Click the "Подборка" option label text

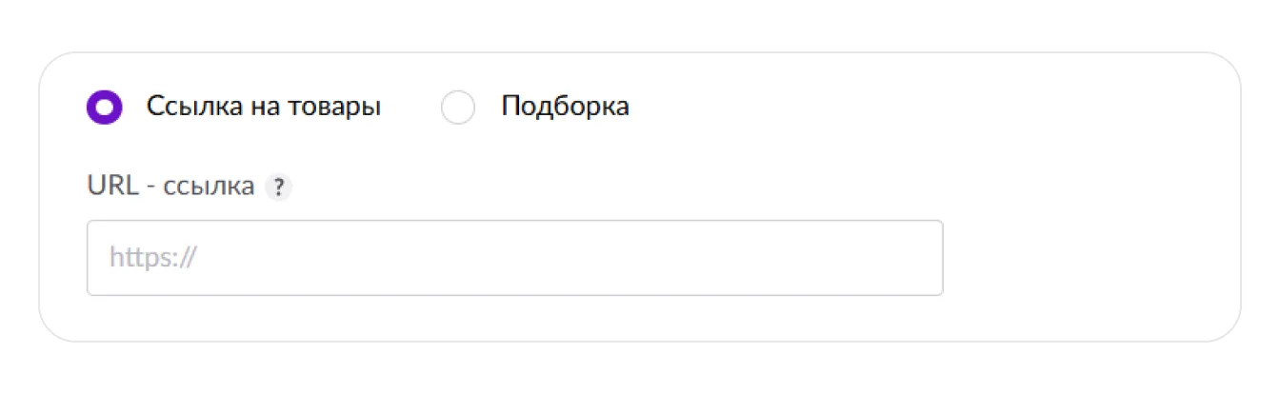565,106
